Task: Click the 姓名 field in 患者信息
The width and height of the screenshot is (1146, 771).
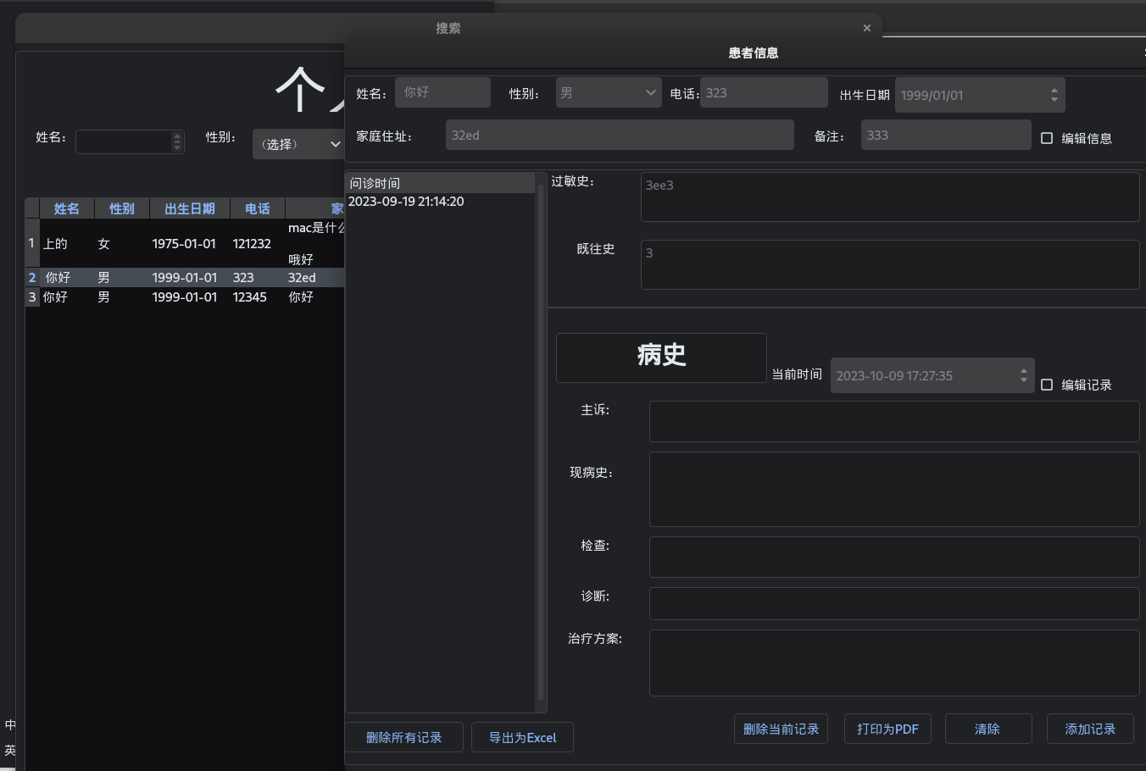Action: click(x=442, y=92)
